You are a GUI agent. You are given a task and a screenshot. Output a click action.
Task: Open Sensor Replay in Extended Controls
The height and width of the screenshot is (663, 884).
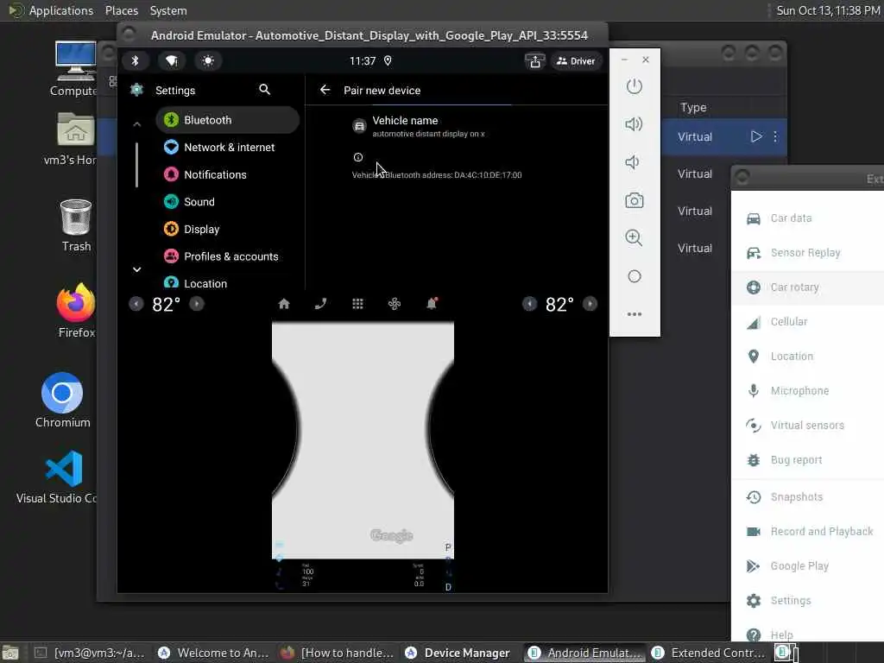click(807, 253)
